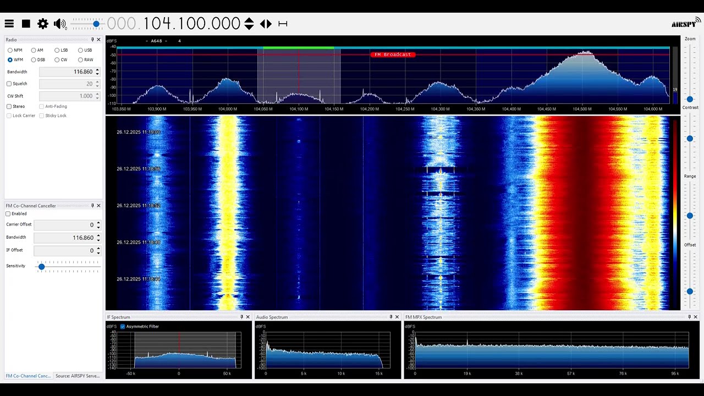Switch to FM Co-Channel Canc... tab
Image resolution: width=704 pixels, height=396 pixels.
coord(28,376)
